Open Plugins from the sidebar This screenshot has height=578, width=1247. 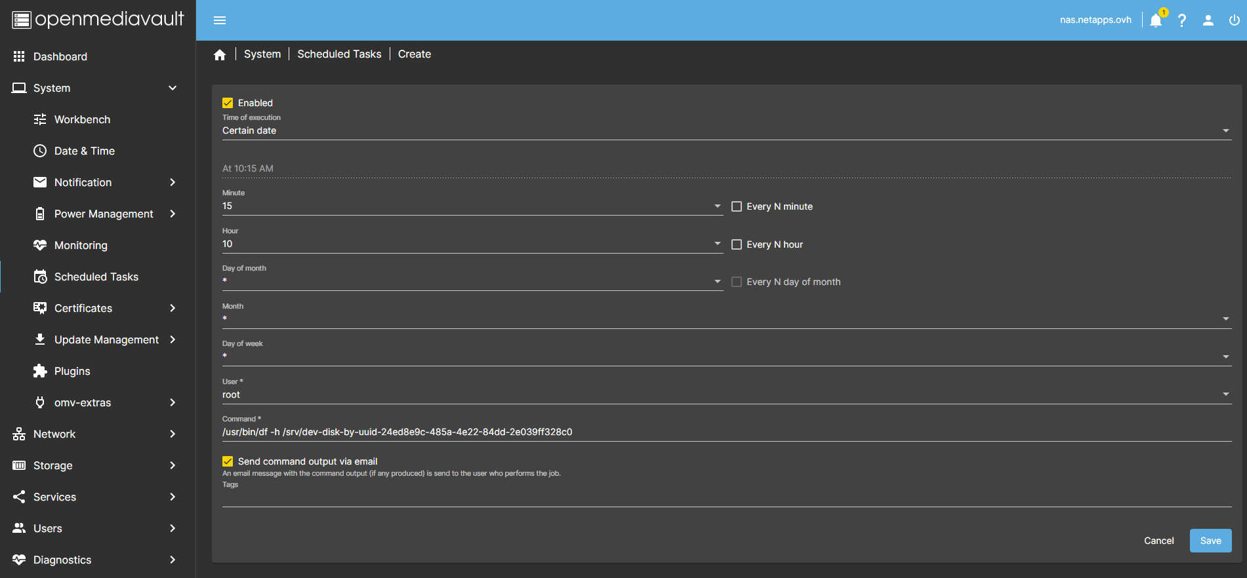pos(72,371)
